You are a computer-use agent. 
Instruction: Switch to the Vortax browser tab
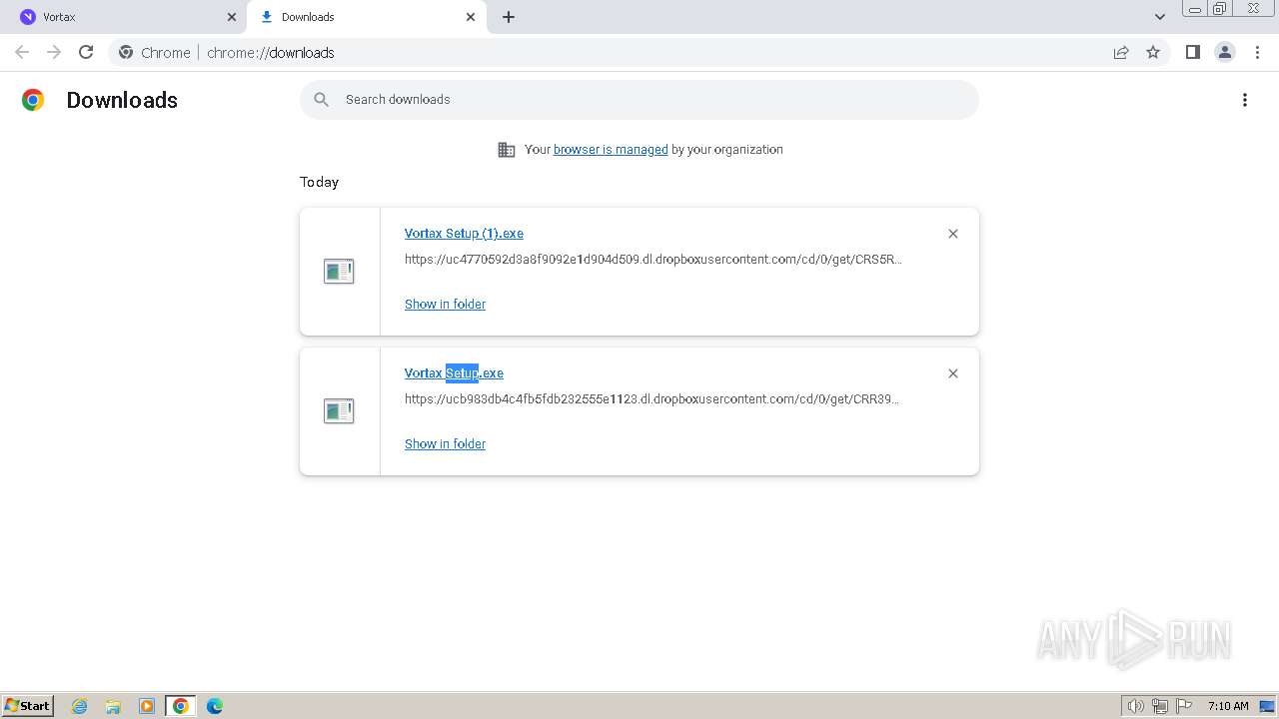point(125,17)
